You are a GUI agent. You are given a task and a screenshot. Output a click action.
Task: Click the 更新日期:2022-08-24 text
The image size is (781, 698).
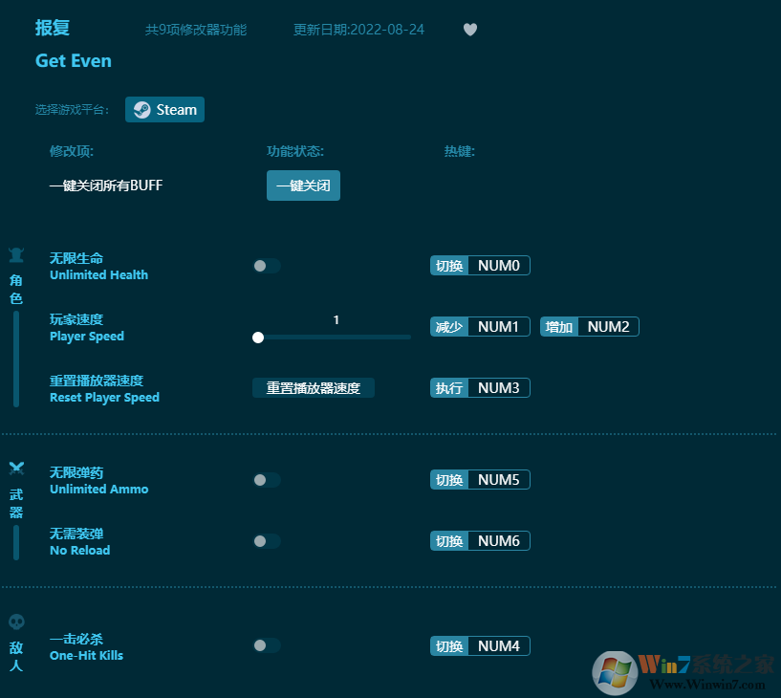pyautogui.click(x=358, y=30)
